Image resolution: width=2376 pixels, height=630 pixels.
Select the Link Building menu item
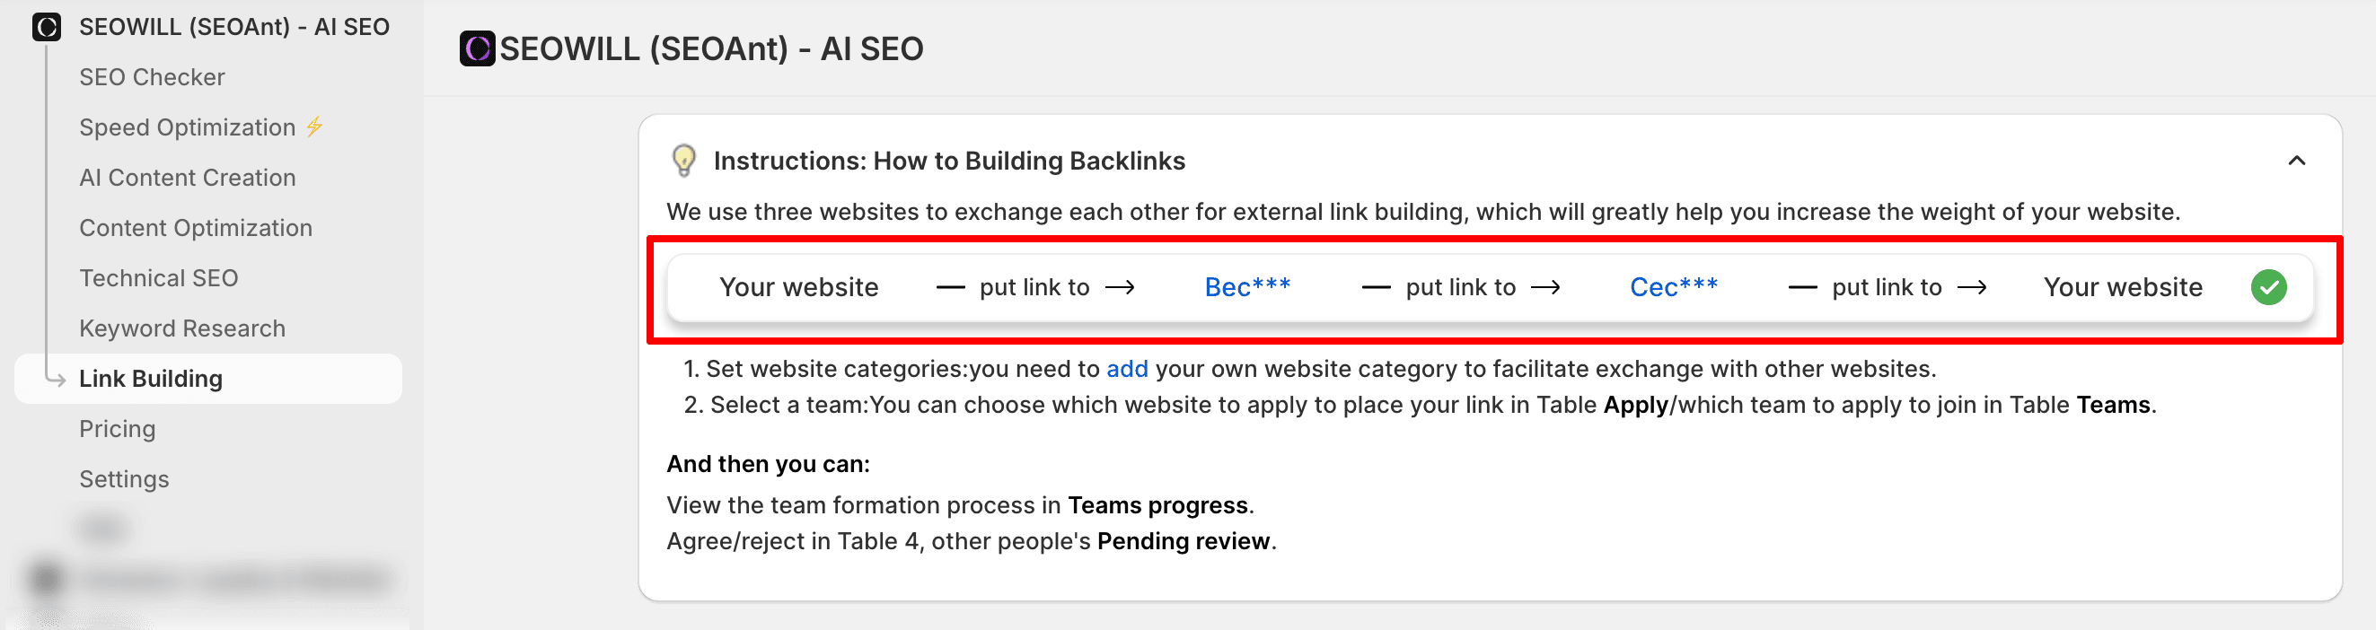(x=151, y=379)
